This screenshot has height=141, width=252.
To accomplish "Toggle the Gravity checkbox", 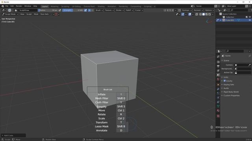I will (x=224, y=81).
